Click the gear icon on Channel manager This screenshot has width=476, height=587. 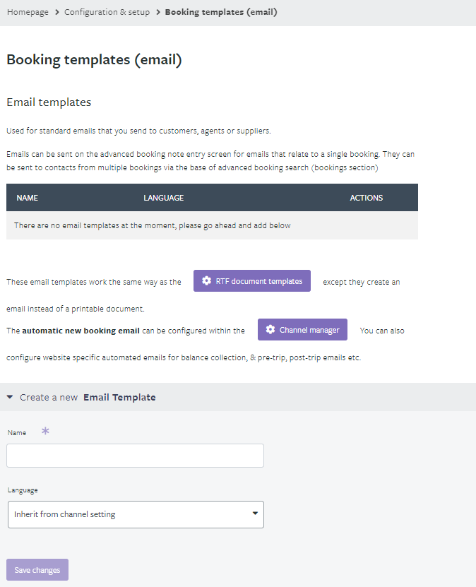click(x=270, y=329)
